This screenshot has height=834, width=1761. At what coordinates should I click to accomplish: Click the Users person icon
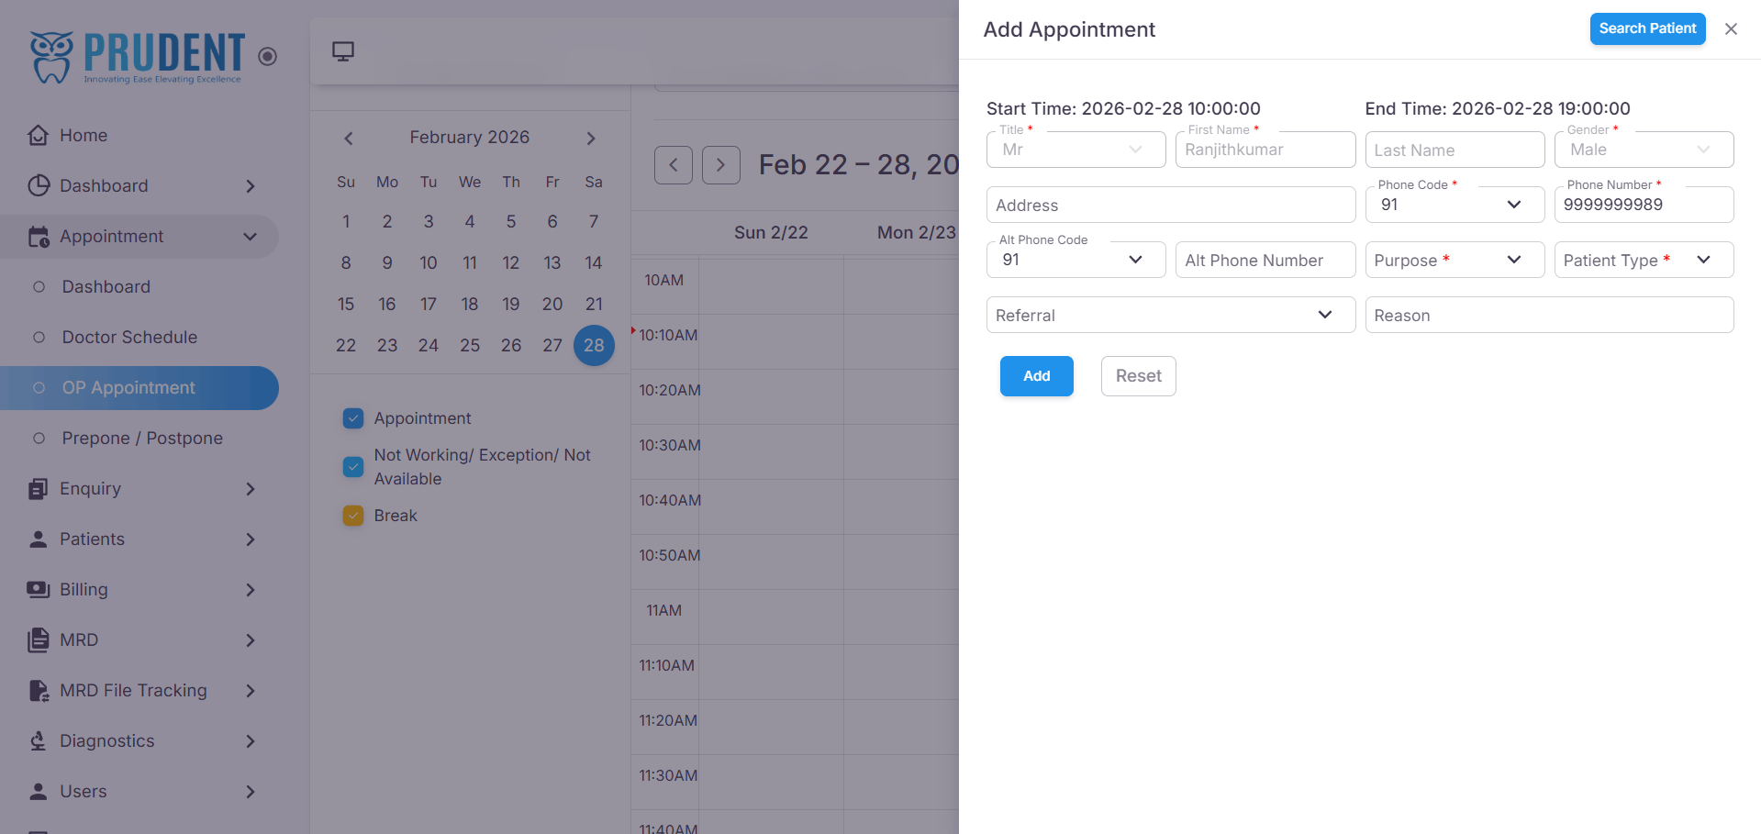pos(38,792)
